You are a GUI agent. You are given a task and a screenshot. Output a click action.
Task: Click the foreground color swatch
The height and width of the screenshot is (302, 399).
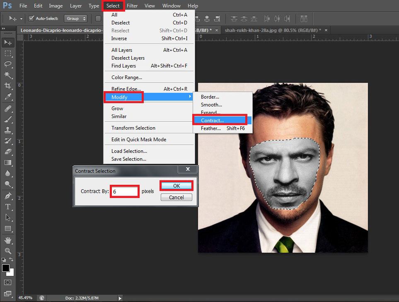click(x=6, y=268)
